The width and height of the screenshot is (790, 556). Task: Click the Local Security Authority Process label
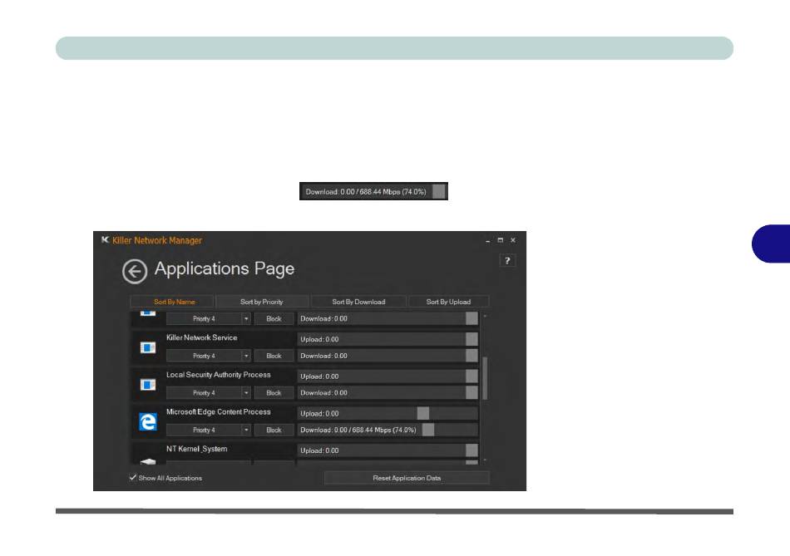click(x=218, y=375)
